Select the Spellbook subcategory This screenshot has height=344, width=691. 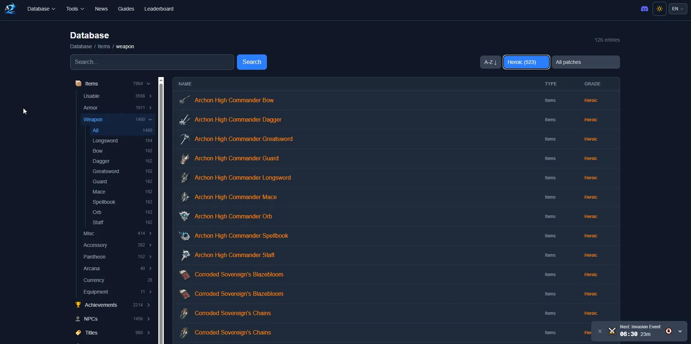122,202
